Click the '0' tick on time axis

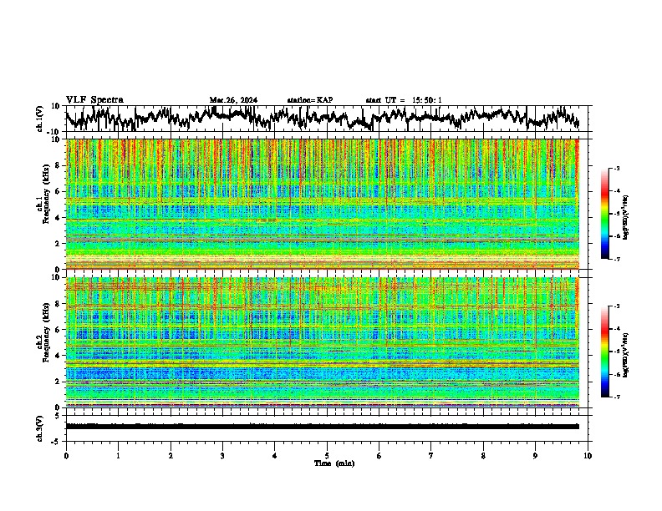click(66, 456)
